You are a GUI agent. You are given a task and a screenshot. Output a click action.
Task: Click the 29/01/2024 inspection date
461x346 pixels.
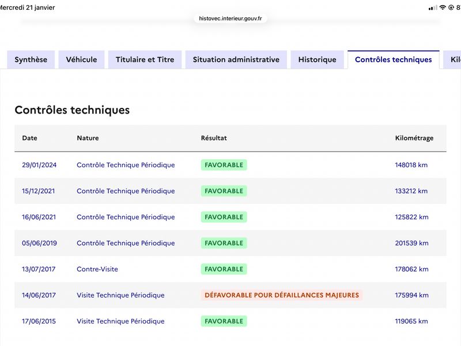click(39, 165)
